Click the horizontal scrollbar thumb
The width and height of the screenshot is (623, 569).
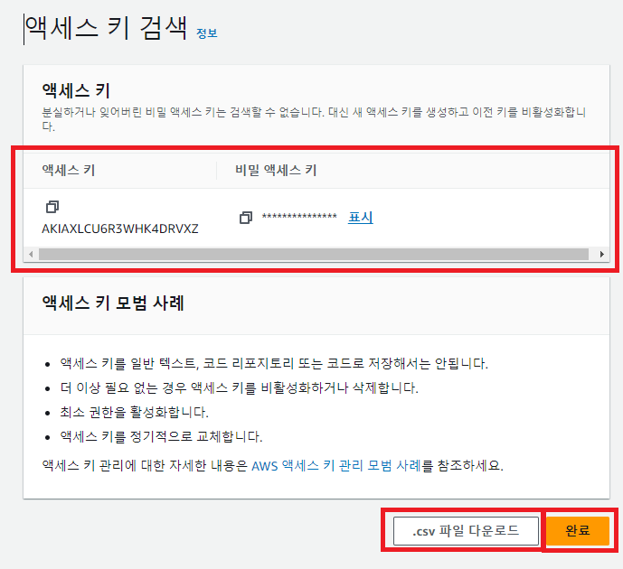314,254
